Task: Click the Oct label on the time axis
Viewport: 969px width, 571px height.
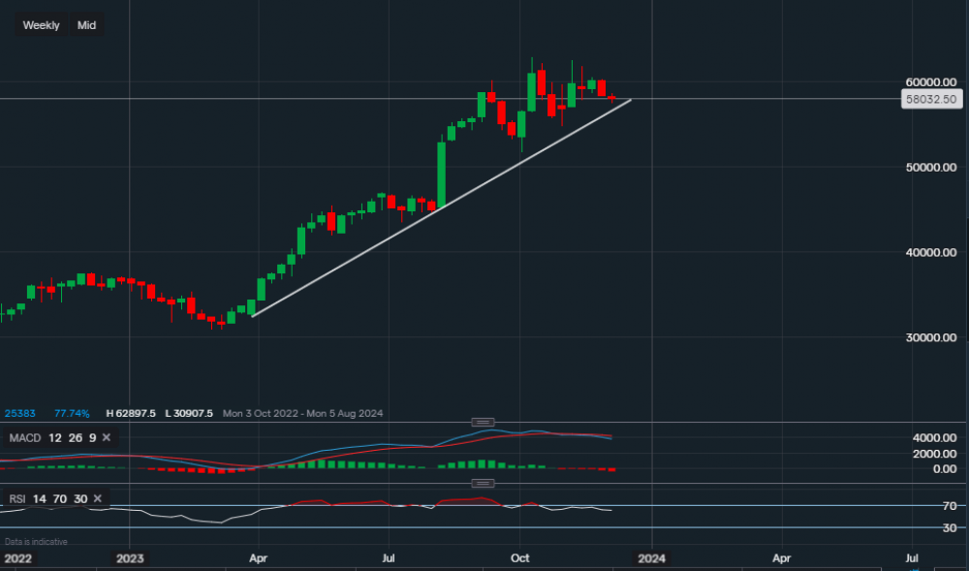Action: [x=519, y=558]
